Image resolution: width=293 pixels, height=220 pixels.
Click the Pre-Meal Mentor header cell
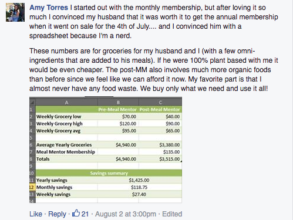pos(118,110)
